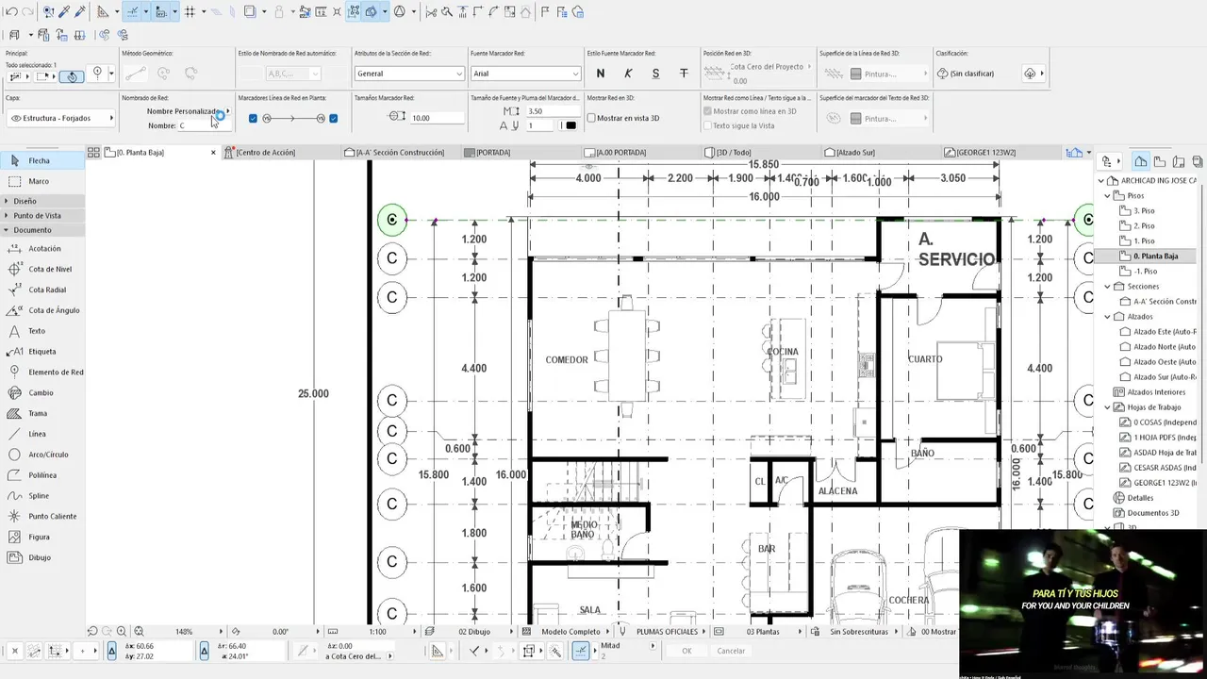Collapse the Pisos tree node
Viewport: 1207px width, 679px height.
coord(1108,195)
